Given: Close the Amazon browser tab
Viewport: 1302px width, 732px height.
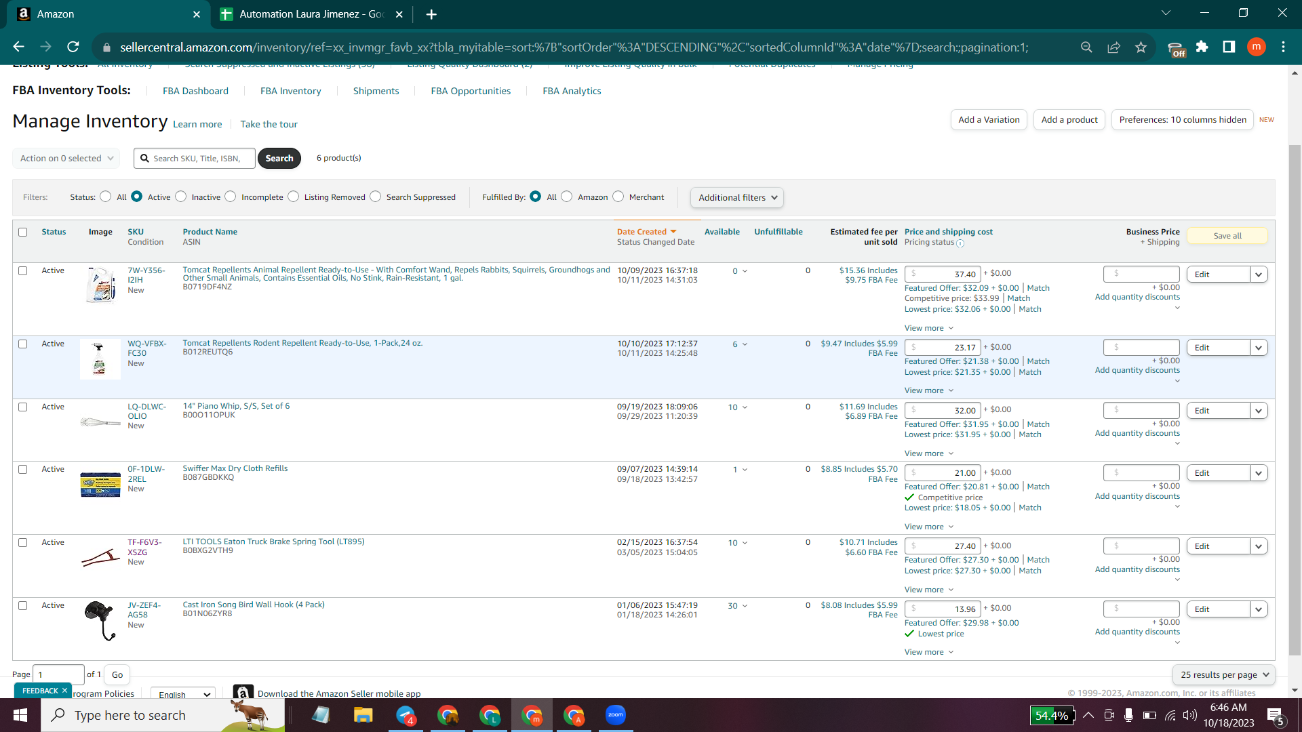Looking at the screenshot, I should [197, 14].
